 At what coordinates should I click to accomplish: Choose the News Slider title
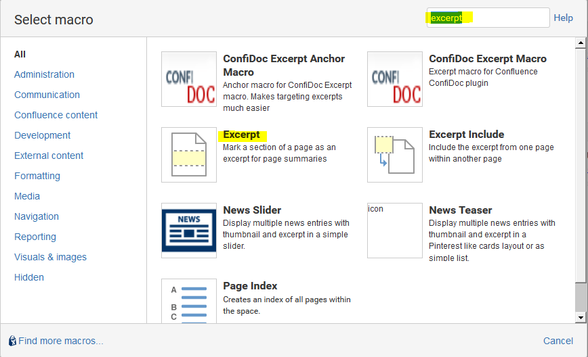tap(252, 210)
